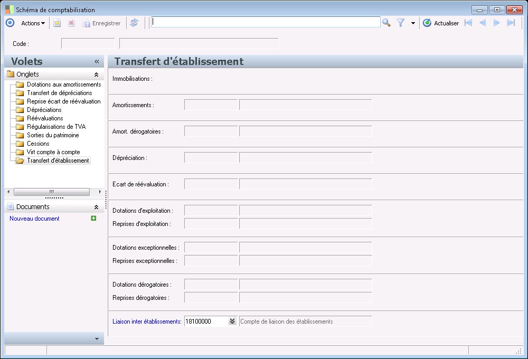528x359 pixels.
Task: Select Transfert de dépréciations item
Action: (59, 93)
